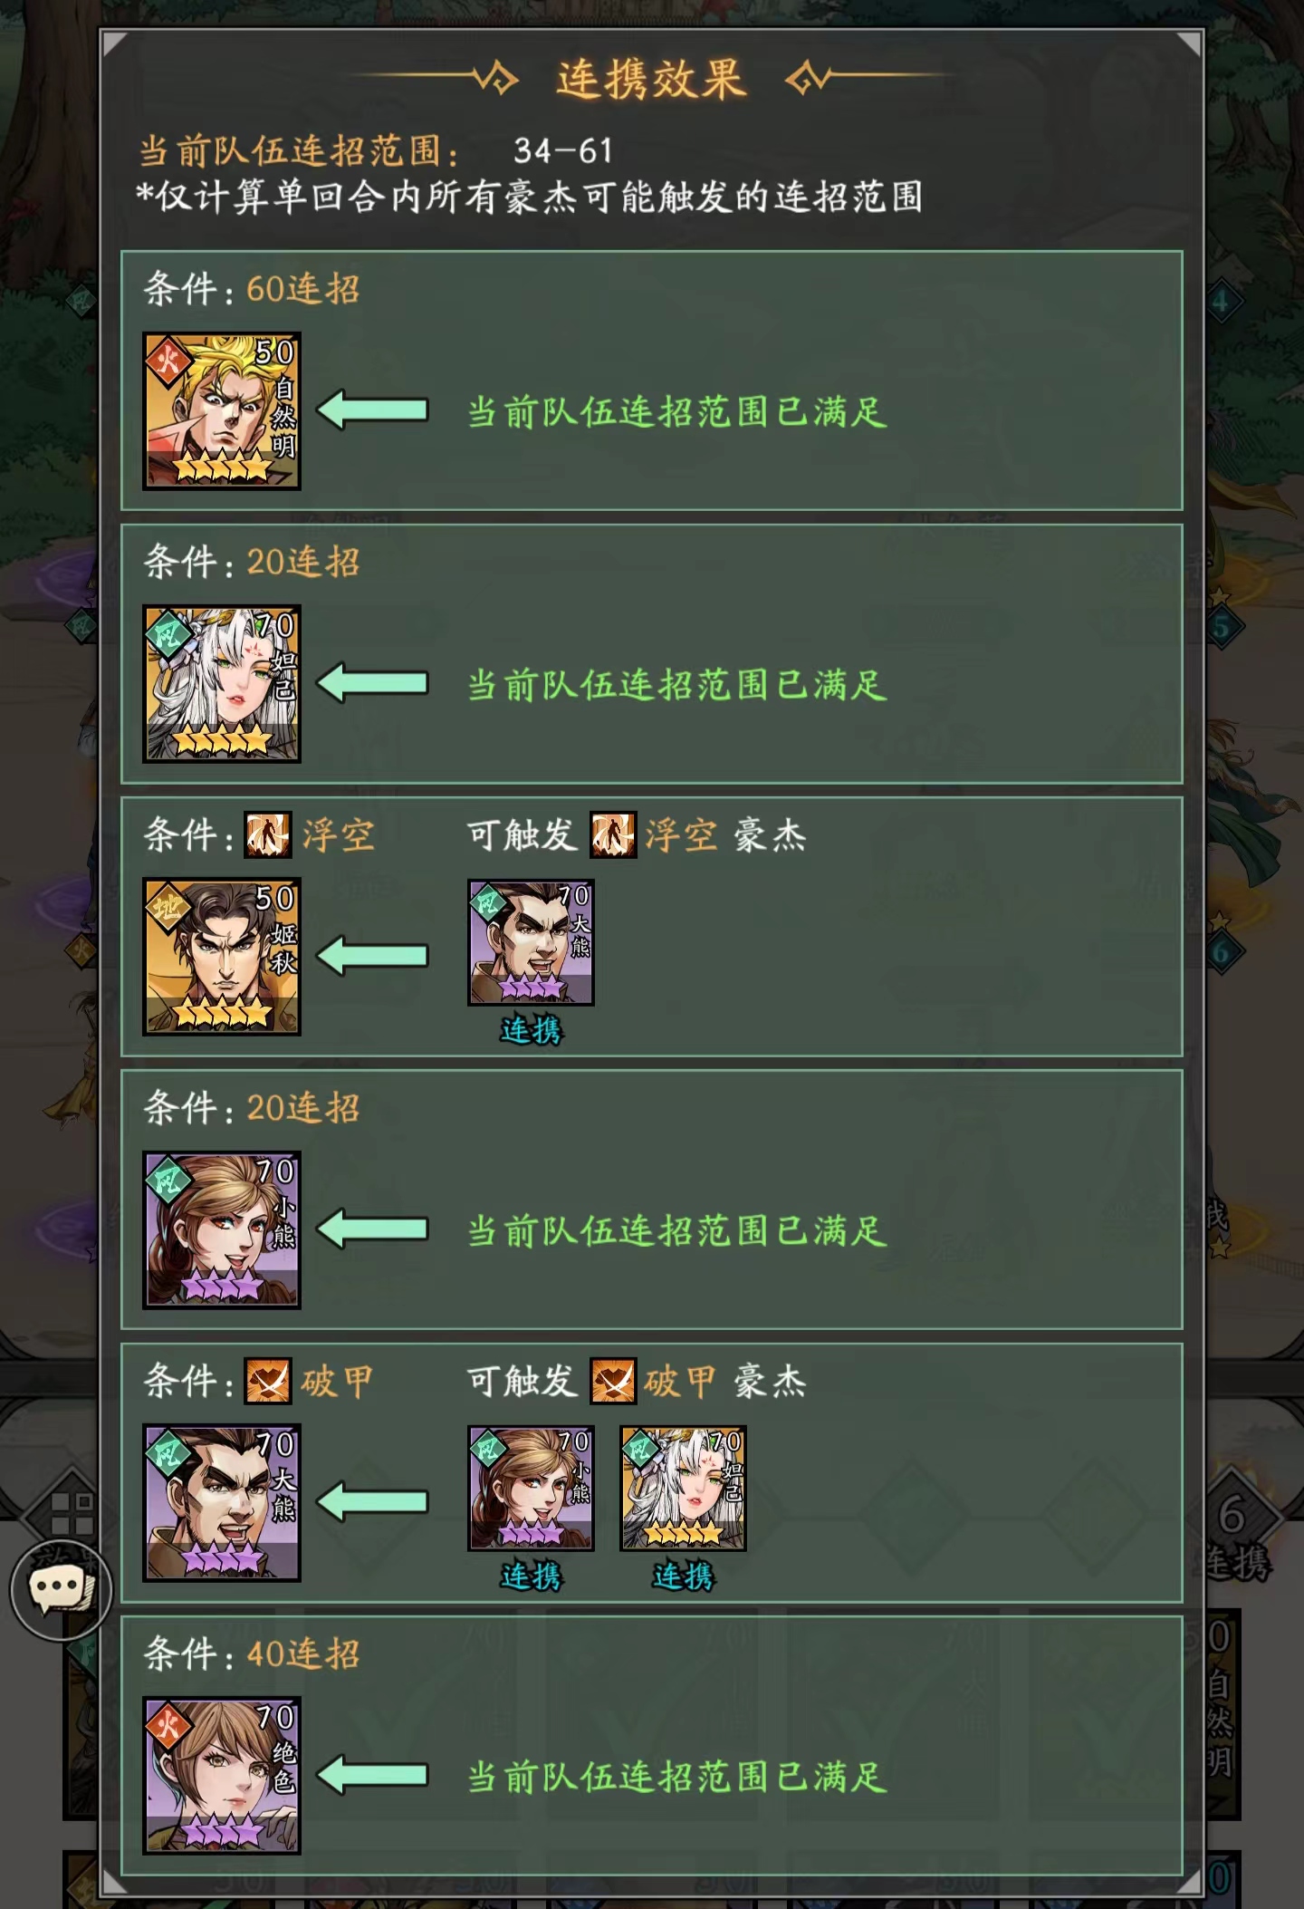Screen dimensions: 1304x1909
Task: Select the 妲己 portrait under the first 20连招
Action: tap(222, 684)
